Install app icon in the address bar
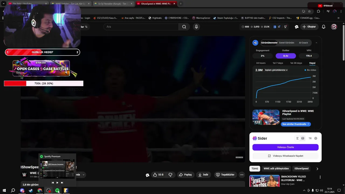 pyautogui.click(x=303, y=11)
